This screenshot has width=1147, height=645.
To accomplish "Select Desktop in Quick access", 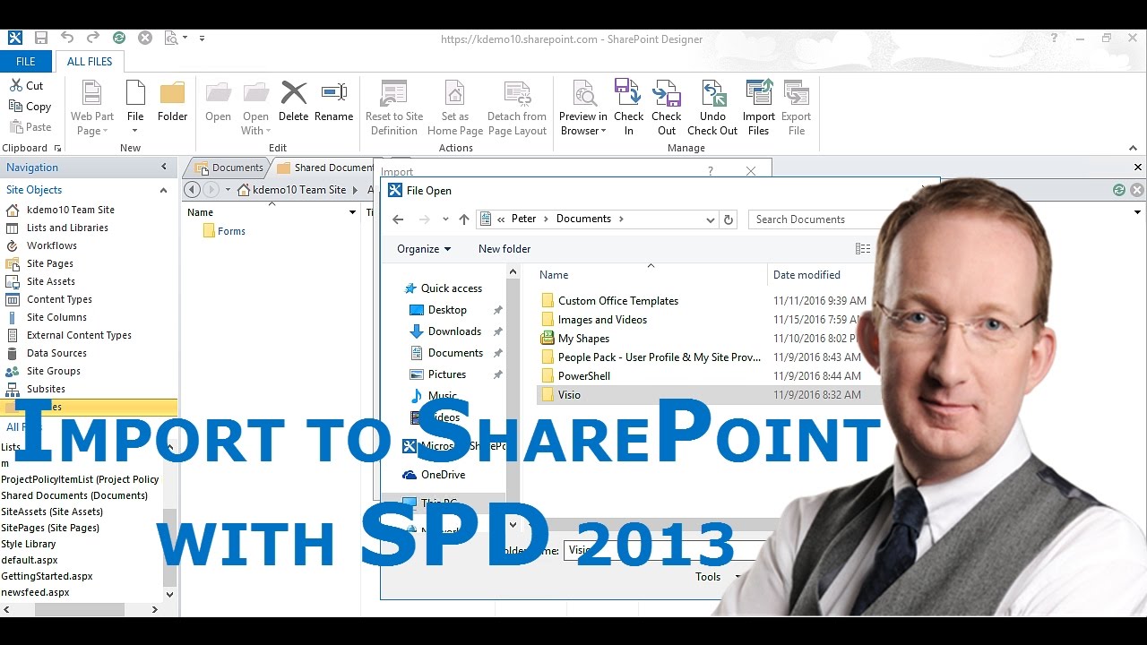I will [x=447, y=310].
